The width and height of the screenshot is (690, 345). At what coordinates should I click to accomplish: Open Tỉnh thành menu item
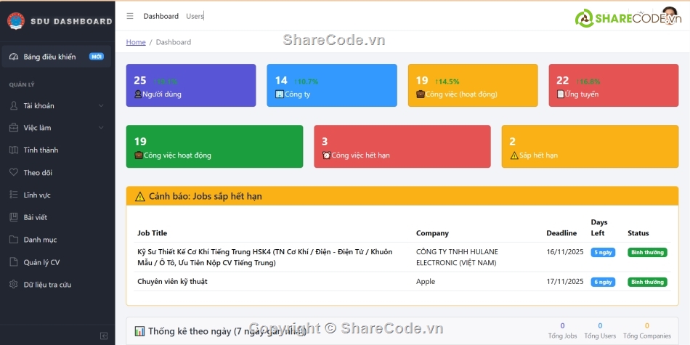57,150
